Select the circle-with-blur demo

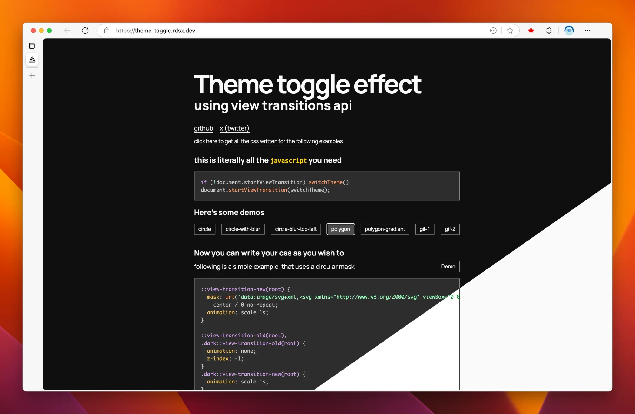point(243,229)
